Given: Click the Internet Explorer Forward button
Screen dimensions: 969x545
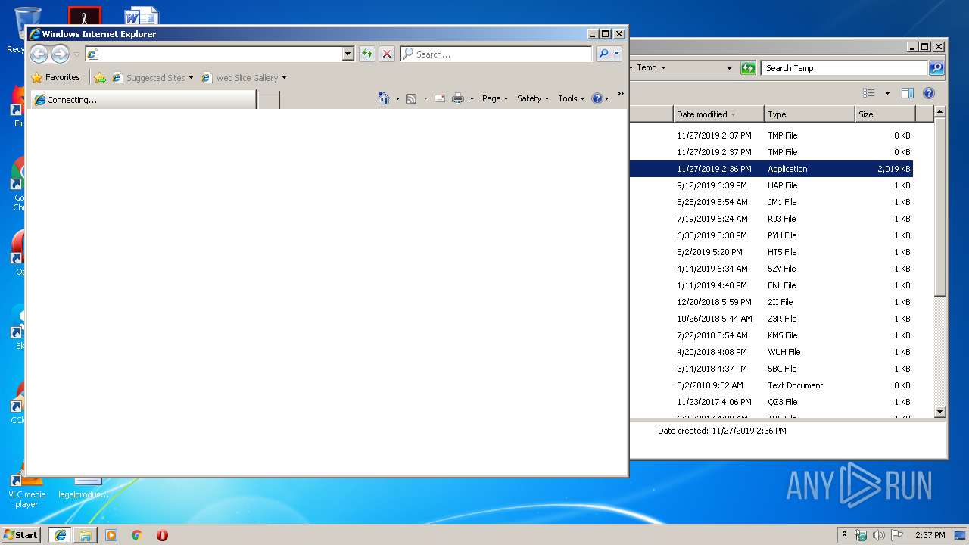Looking at the screenshot, I should (60, 54).
